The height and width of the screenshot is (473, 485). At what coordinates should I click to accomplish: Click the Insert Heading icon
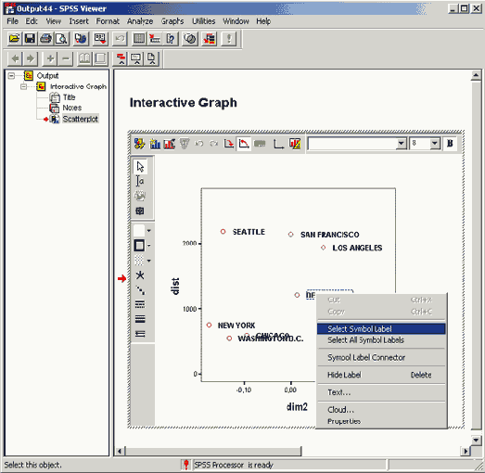(x=121, y=58)
